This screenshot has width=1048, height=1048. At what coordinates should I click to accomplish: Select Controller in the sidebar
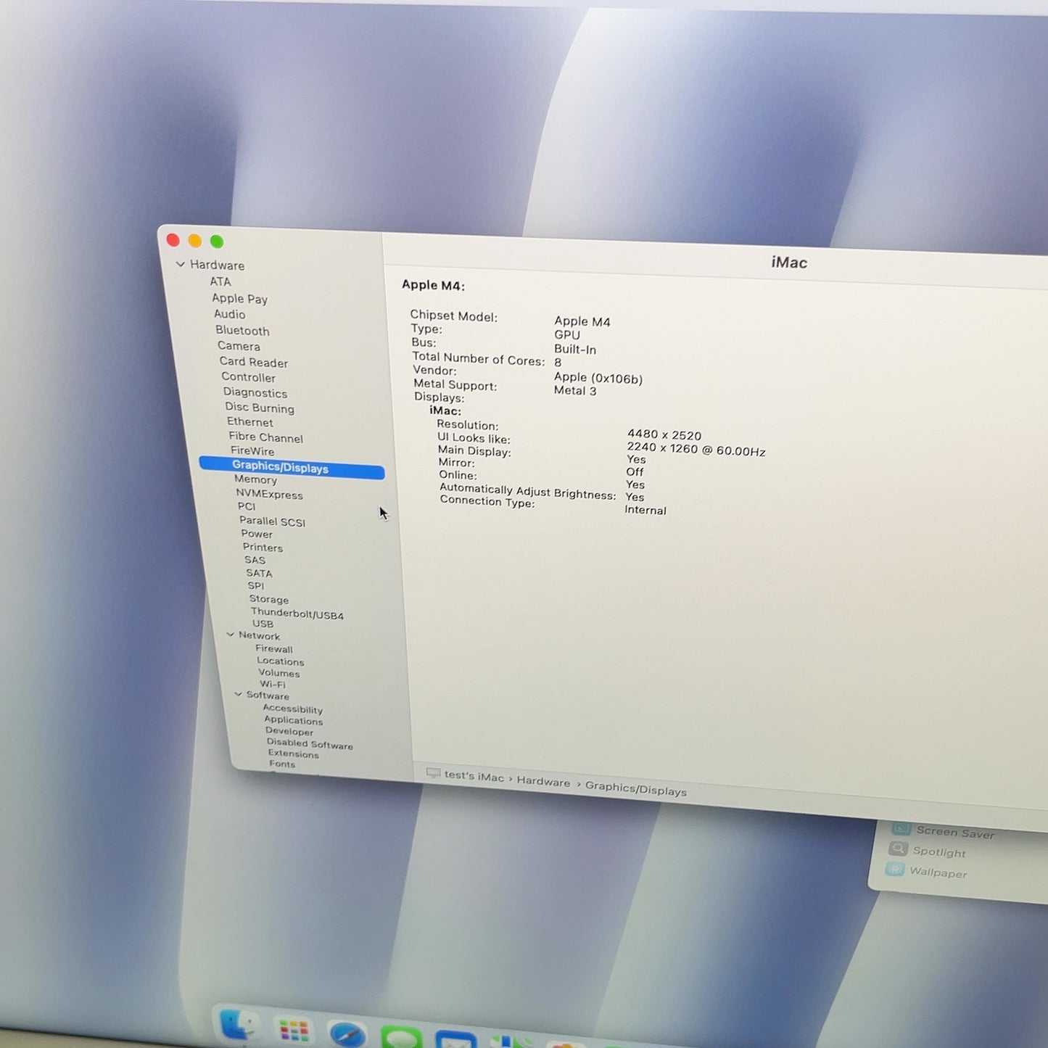pyautogui.click(x=248, y=377)
